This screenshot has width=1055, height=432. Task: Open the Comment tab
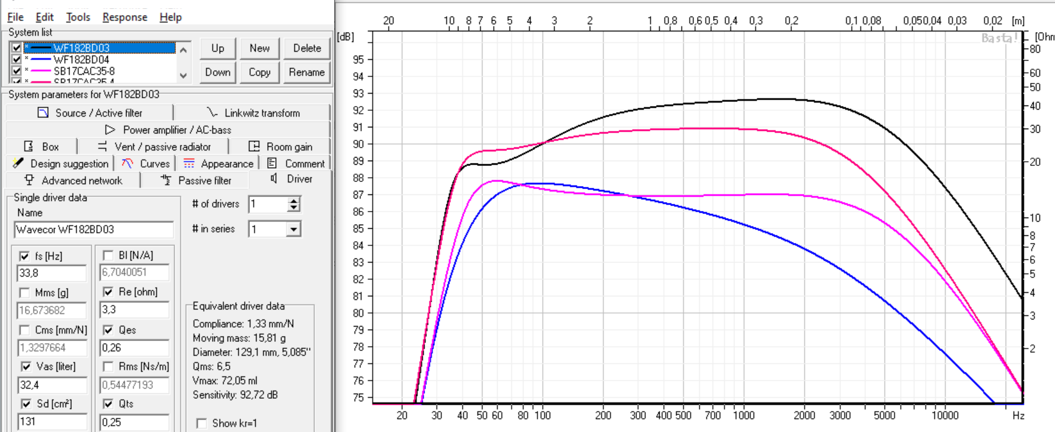point(296,164)
